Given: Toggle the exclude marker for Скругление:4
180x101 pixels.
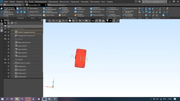Looking at the screenshot, I should point(9,56).
